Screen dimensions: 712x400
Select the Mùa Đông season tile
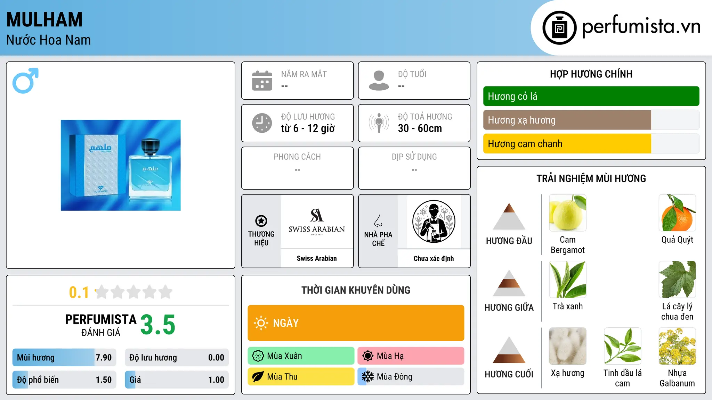point(411,377)
